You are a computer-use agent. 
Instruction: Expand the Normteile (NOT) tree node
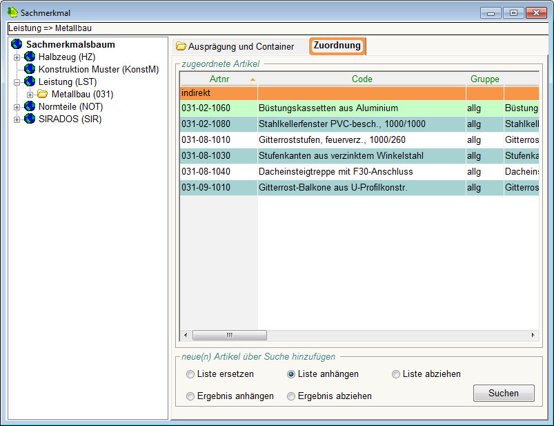(17, 107)
